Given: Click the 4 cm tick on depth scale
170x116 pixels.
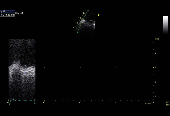Looking at the screenshot, I should click(155, 67).
